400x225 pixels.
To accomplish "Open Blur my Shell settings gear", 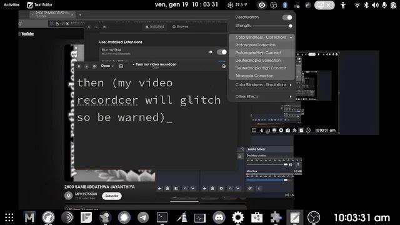I will pyautogui.click(x=211, y=52).
